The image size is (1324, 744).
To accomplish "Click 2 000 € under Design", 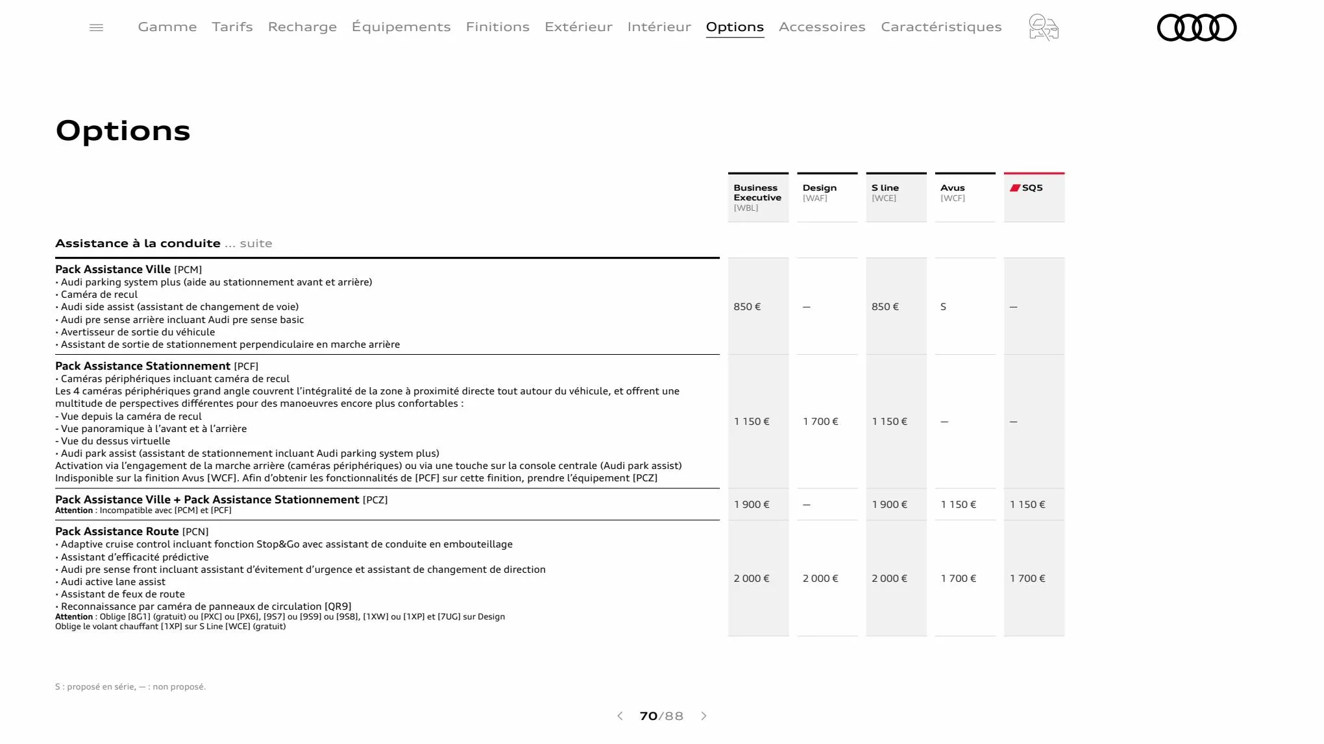I will pyautogui.click(x=820, y=579).
